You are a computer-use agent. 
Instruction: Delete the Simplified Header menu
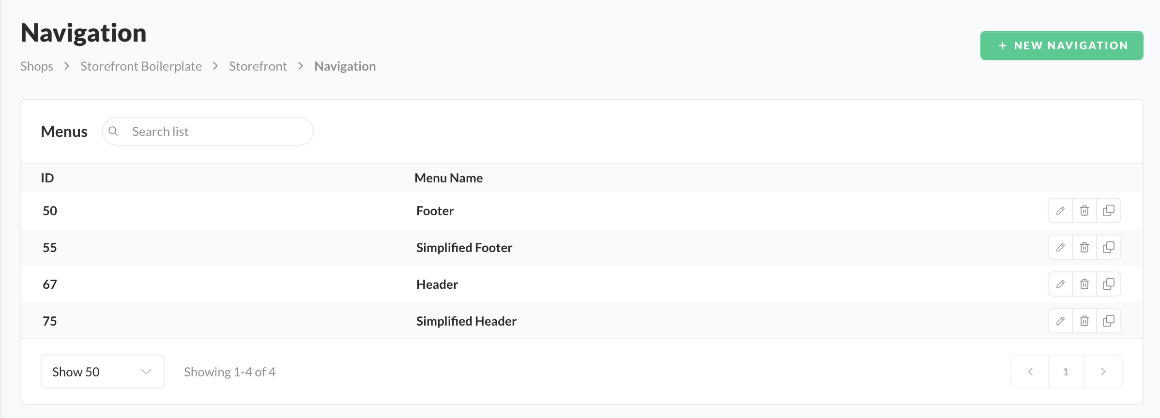pos(1084,321)
